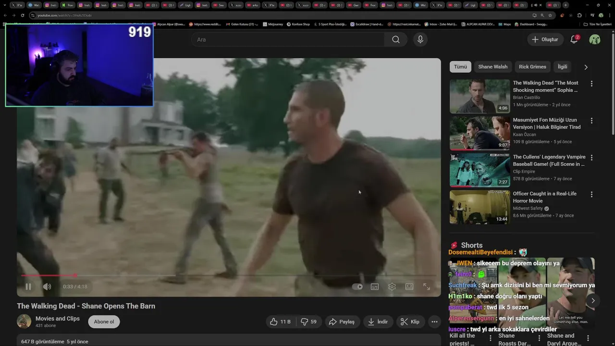Image resolution: width=615 pixels, height=346 pixels.
Task: Open the Maps bookmark
Action: click(x=504, y=24)
